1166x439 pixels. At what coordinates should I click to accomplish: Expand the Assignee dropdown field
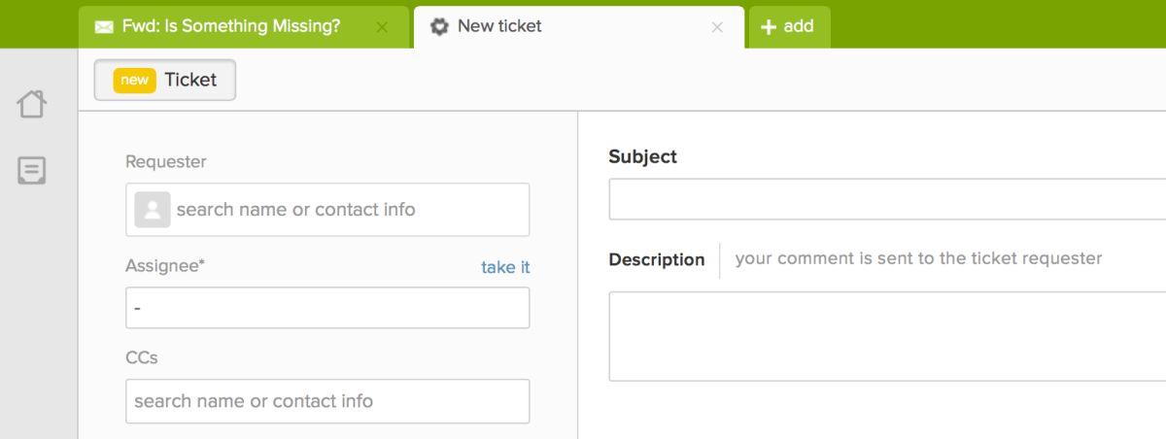click(x=327, y=308)
